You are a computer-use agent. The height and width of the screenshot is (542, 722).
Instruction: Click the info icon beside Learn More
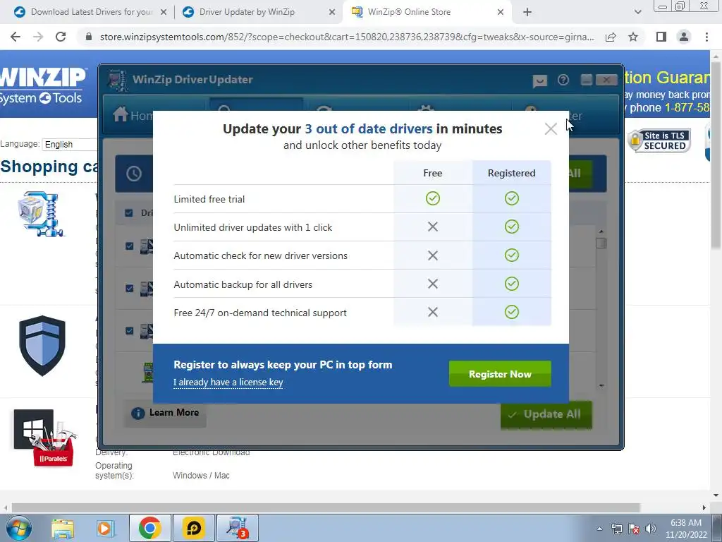tap(137, 413)
